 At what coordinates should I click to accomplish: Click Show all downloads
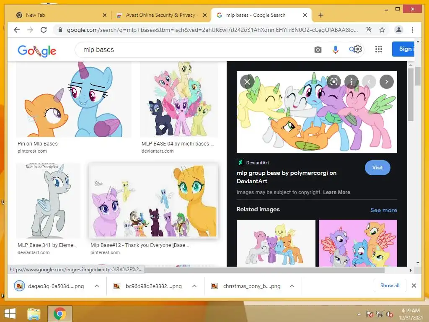pyautogui.click(x=390, y=286)
